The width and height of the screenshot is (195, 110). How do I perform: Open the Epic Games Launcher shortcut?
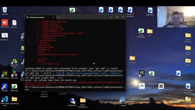click(x=142, y=75)
